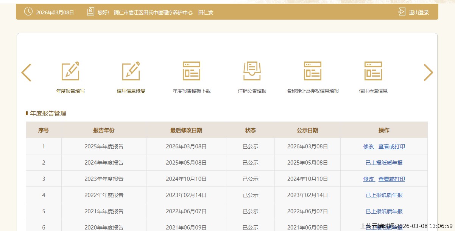Click the user profile icon beside 您好
The image size is (455, 231).
point(90,12)
